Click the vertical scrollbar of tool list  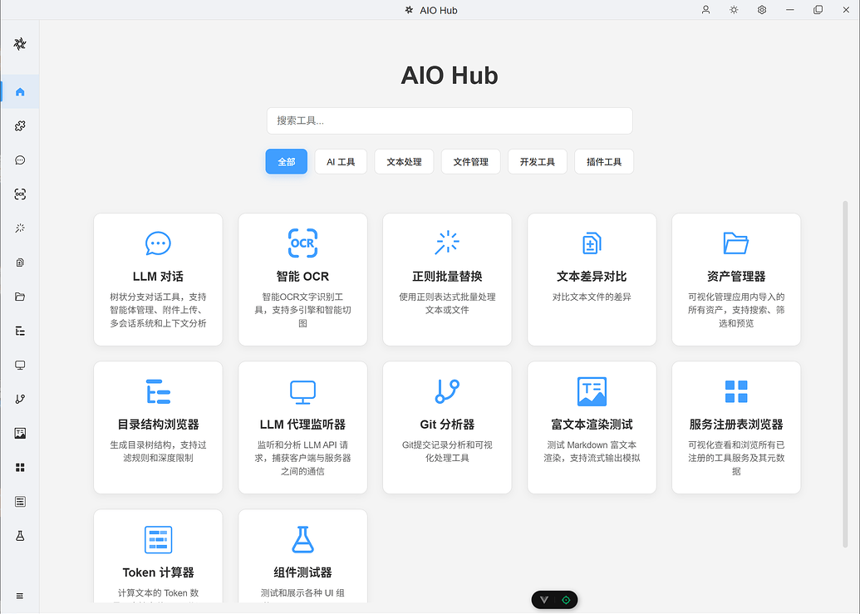[x=845, y=374]
